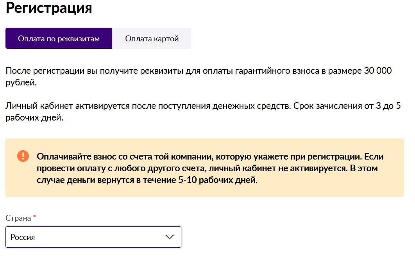Click the 30 000 amount in the text
Image resolution: width=415 pixels, height=259 pixels.
378,71
